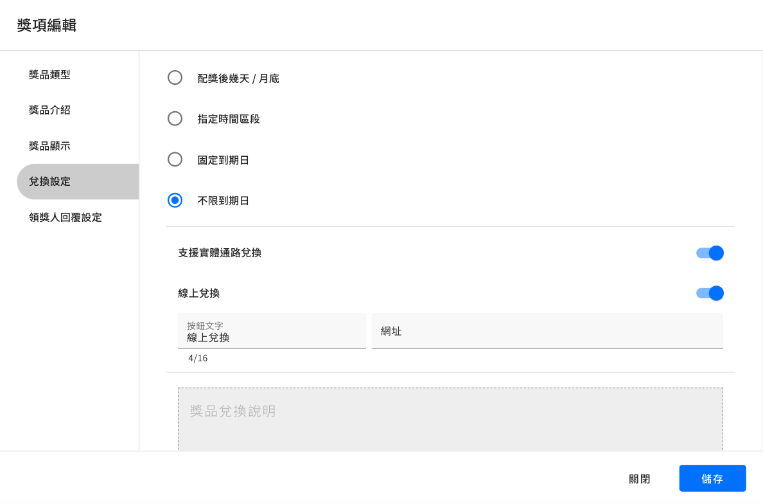Switch to the 獎品介紹 section

click(x=49, y=110)
